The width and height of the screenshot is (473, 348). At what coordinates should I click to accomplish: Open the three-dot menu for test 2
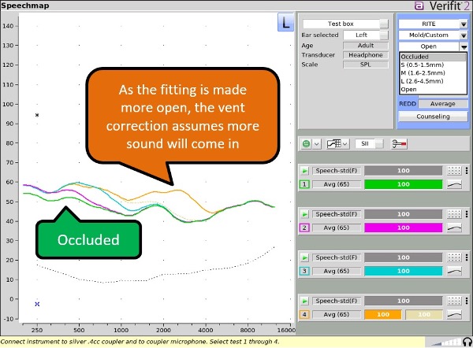[x=467, y=214]
